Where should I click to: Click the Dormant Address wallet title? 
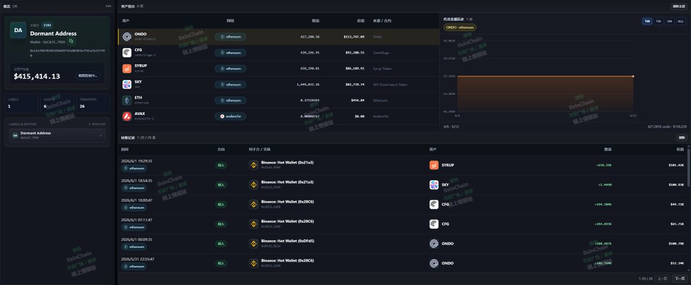point(53,33)
